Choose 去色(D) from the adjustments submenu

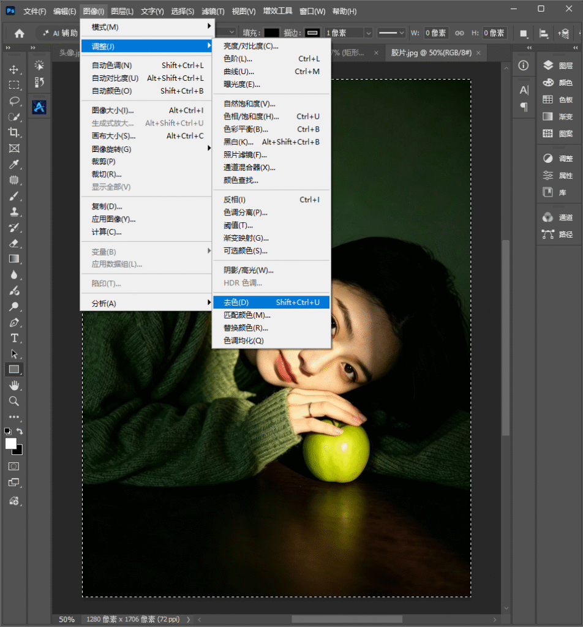click(x=271, y=302)
